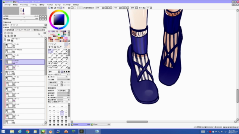The width and height of the screenshot is (239, 134).
Task: Enable the Selection Source option
Action: click(x=32, y=30)
